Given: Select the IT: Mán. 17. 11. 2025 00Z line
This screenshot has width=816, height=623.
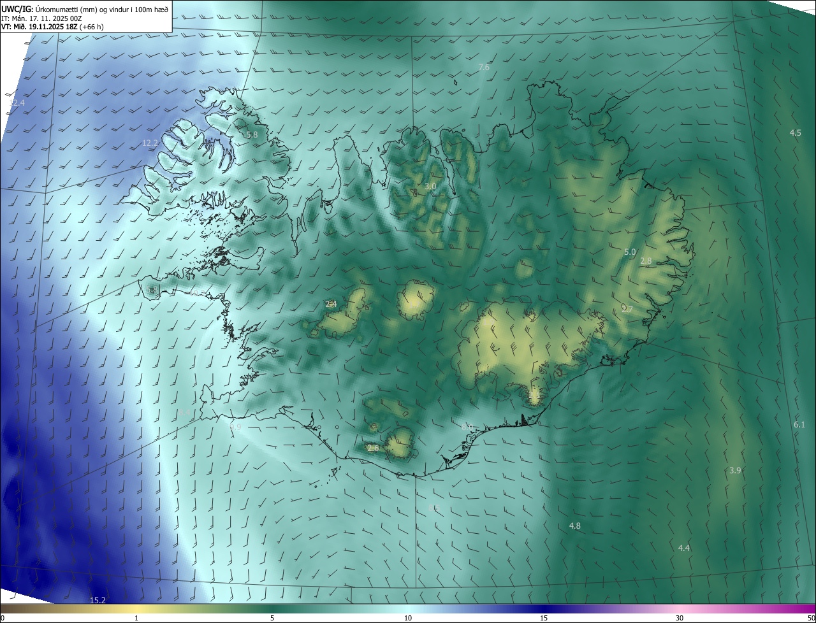Looking at the screenshot, I should (x=42, y=18).
